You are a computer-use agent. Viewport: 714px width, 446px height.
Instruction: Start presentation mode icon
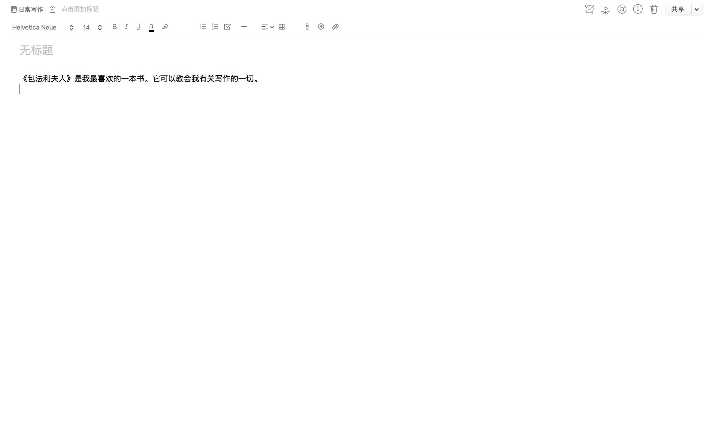click(x=605, y=9)
